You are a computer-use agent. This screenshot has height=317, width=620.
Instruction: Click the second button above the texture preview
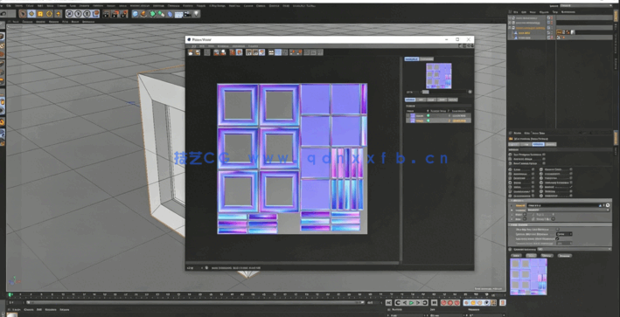[531, 255]
